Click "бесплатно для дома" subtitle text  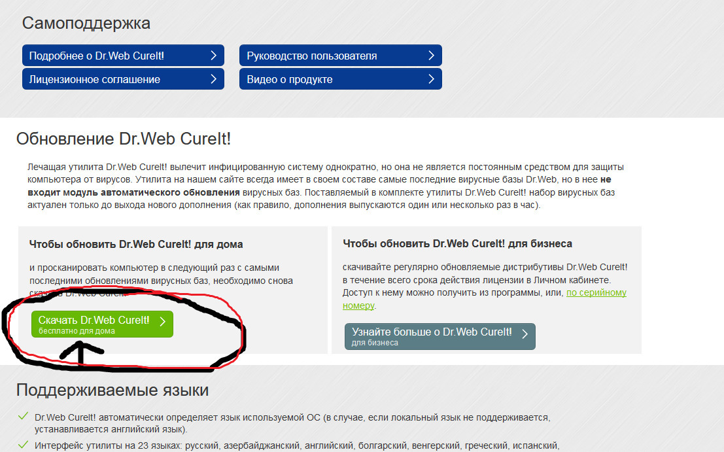[x=77, y=331]
